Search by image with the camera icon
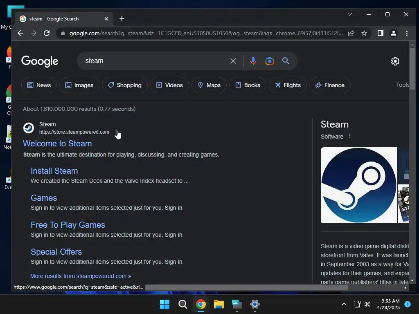 (269, 61)
